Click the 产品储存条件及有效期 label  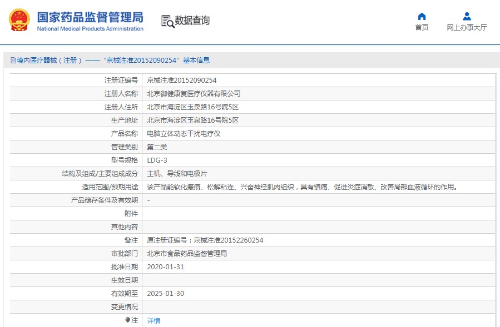(104, 200)
